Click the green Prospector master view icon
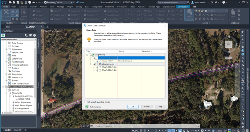This screenshot has width=250, height=132. (x=3, y=35)
